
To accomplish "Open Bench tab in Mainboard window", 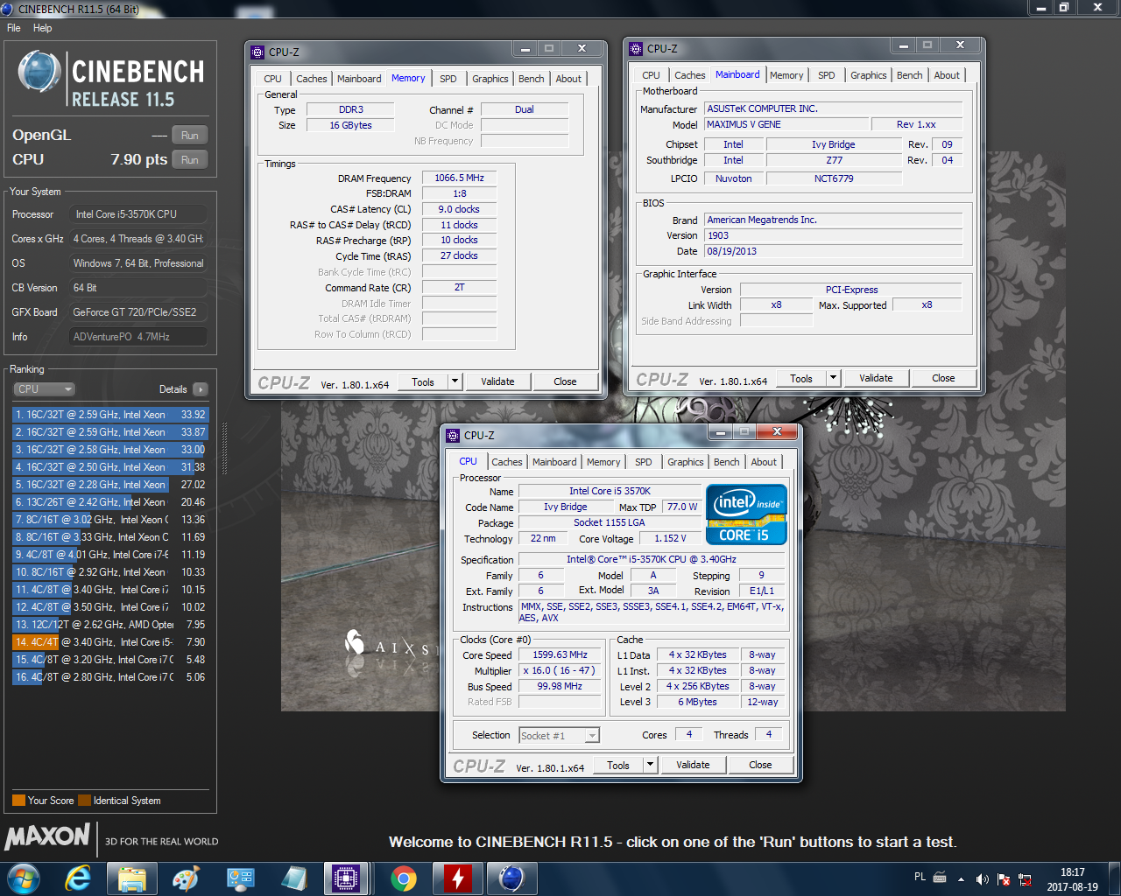I will click(910, 75).
